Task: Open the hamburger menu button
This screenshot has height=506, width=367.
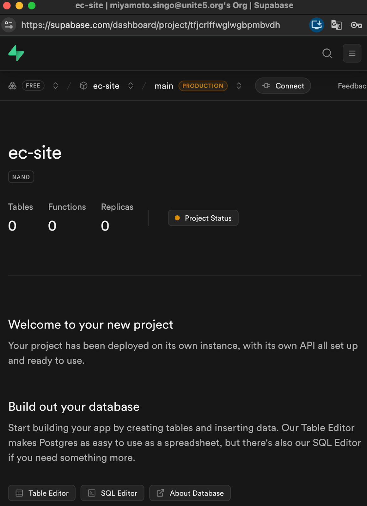Action: (x=352, y=53)
